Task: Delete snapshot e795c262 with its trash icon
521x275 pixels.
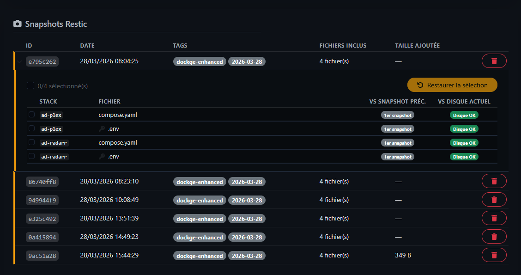Action: (494, 61)
